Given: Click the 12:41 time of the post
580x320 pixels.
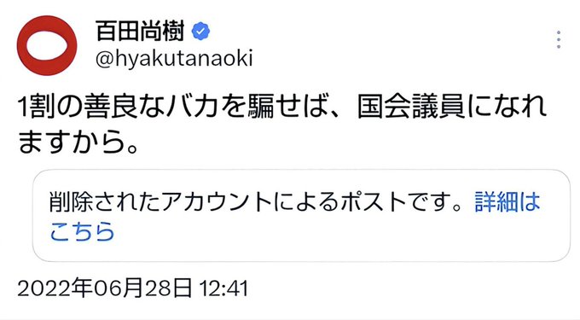Looking at the screenshot, I should [x=223, y=288].
